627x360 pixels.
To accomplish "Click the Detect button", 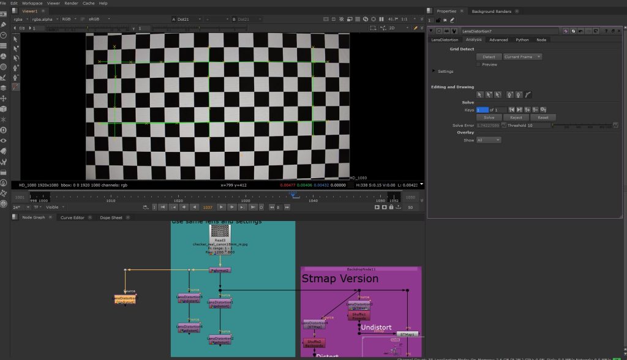I will [489, 57].
